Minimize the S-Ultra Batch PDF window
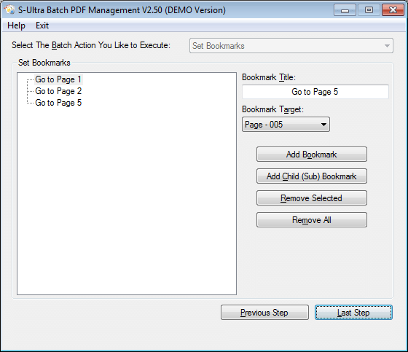 click(x=345, y=10)
